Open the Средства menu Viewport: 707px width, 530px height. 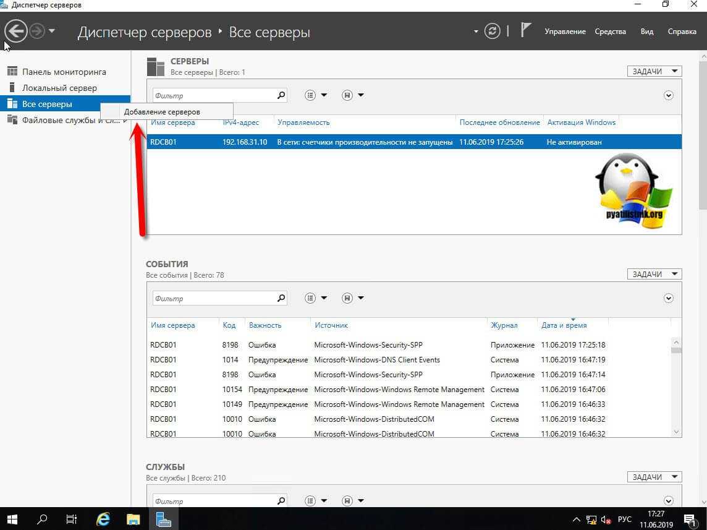pos(610,32)
